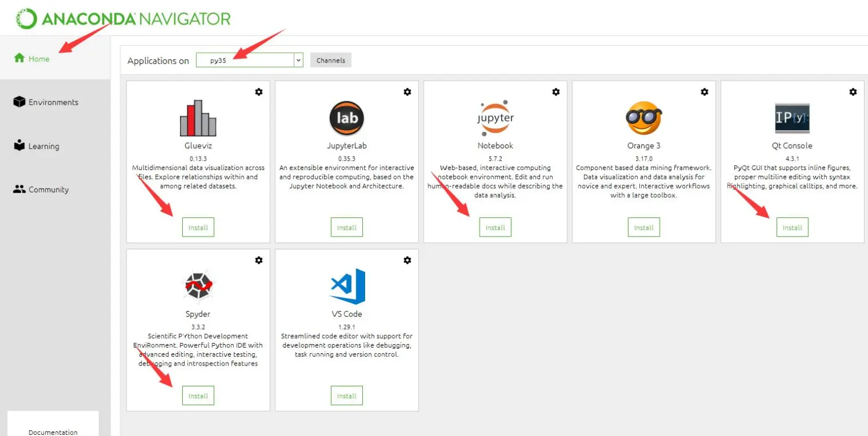Install Qt Console
868x436 pixels.
pos(792,227)
